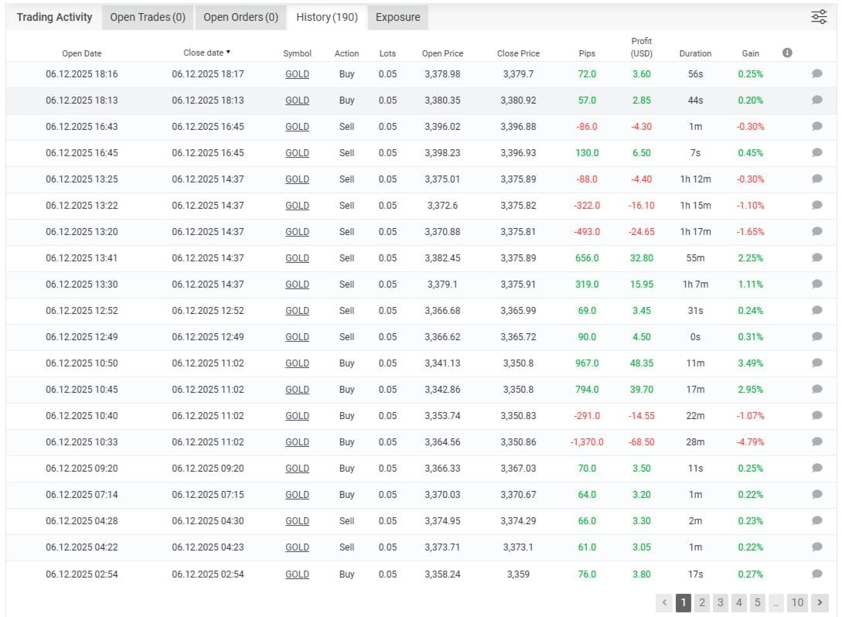Click GOLD link in 02:54 trade row

(x=297, y=574)
